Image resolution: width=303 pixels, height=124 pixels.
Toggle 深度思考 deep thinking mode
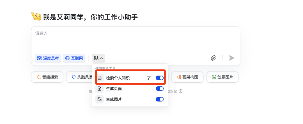pos(48,58)
